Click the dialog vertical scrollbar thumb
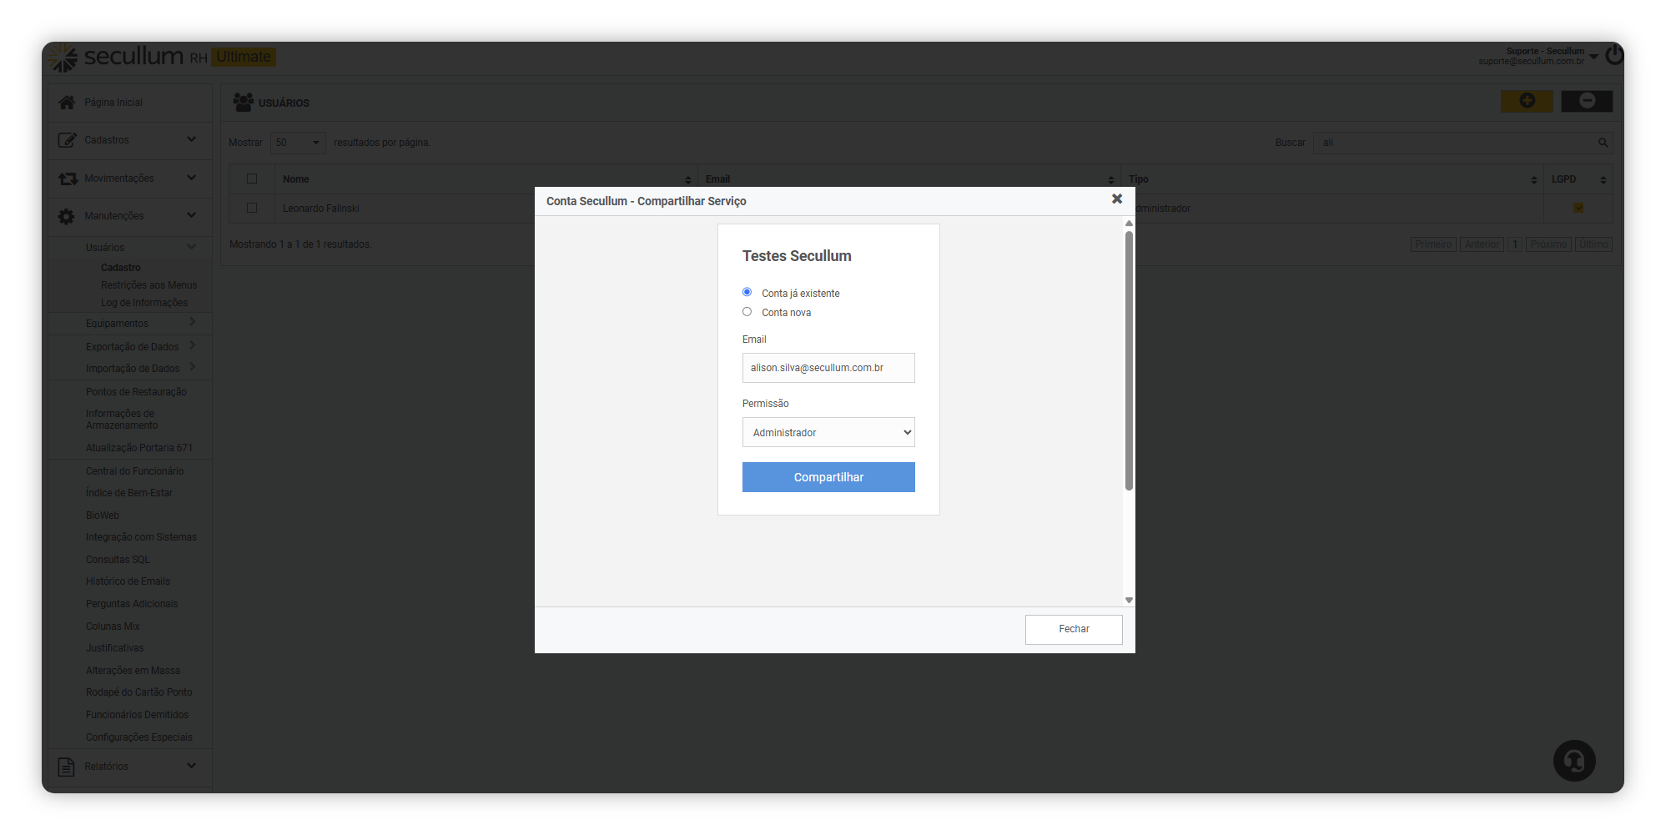The width and height of the screenshot is (1666, 835). pyautogui.click(x=1129, y=360)
